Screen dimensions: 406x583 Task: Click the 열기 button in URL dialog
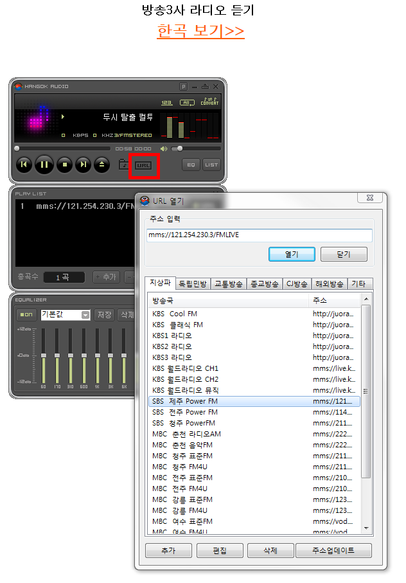click(x=292, y=255)
